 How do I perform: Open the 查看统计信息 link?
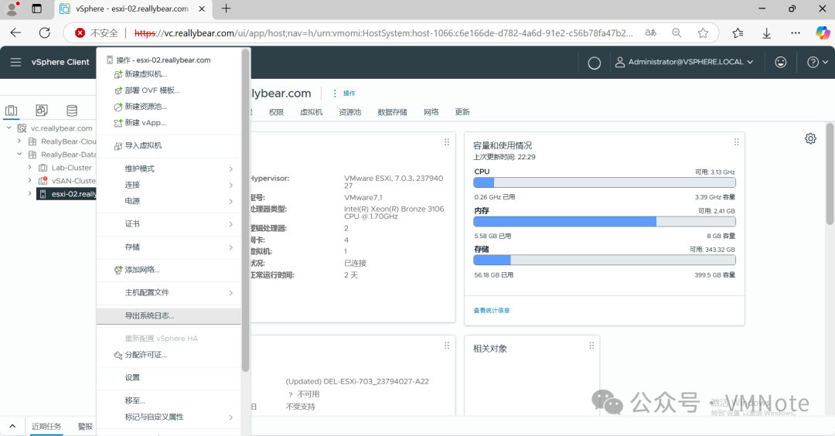point(492,310)
